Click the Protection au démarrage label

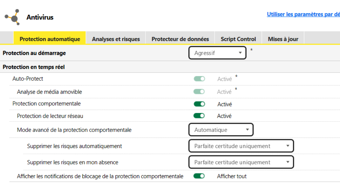tap(34, 53)
